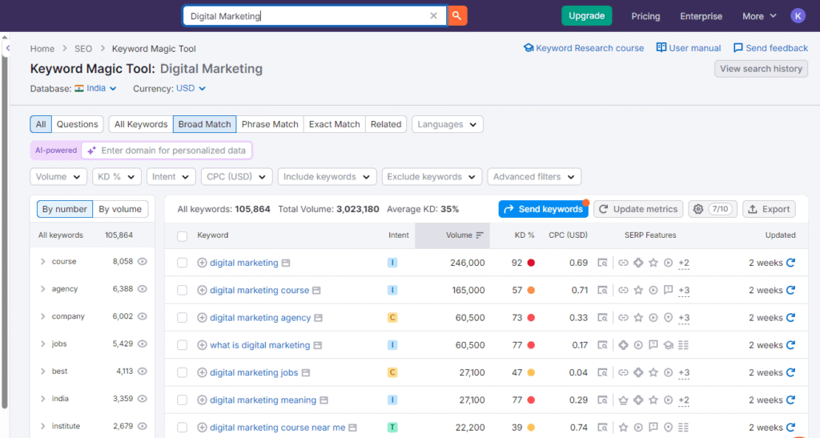The width and height of the screenshot is (820, 438).
Task: Open table settings gear 7/10
Action: [713, 209]
